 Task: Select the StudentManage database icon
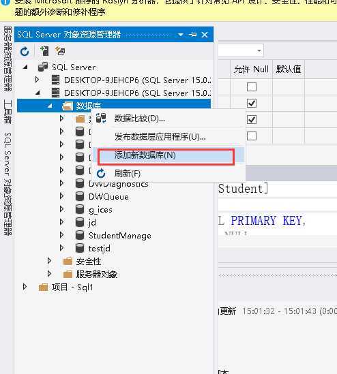pos(80,235)
